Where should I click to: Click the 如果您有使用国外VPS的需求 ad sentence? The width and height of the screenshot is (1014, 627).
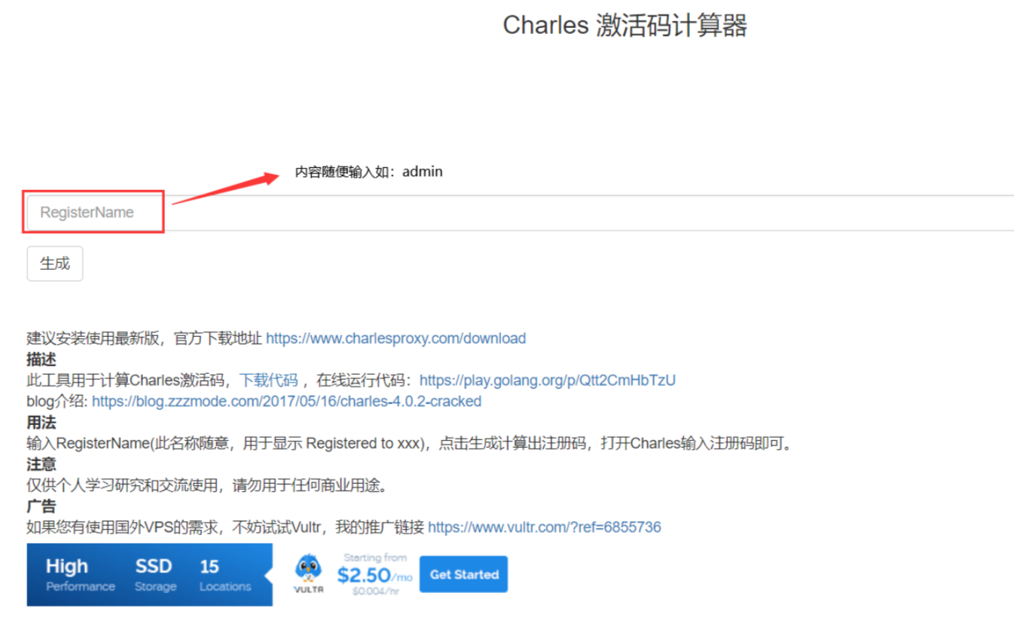(225, 528)
